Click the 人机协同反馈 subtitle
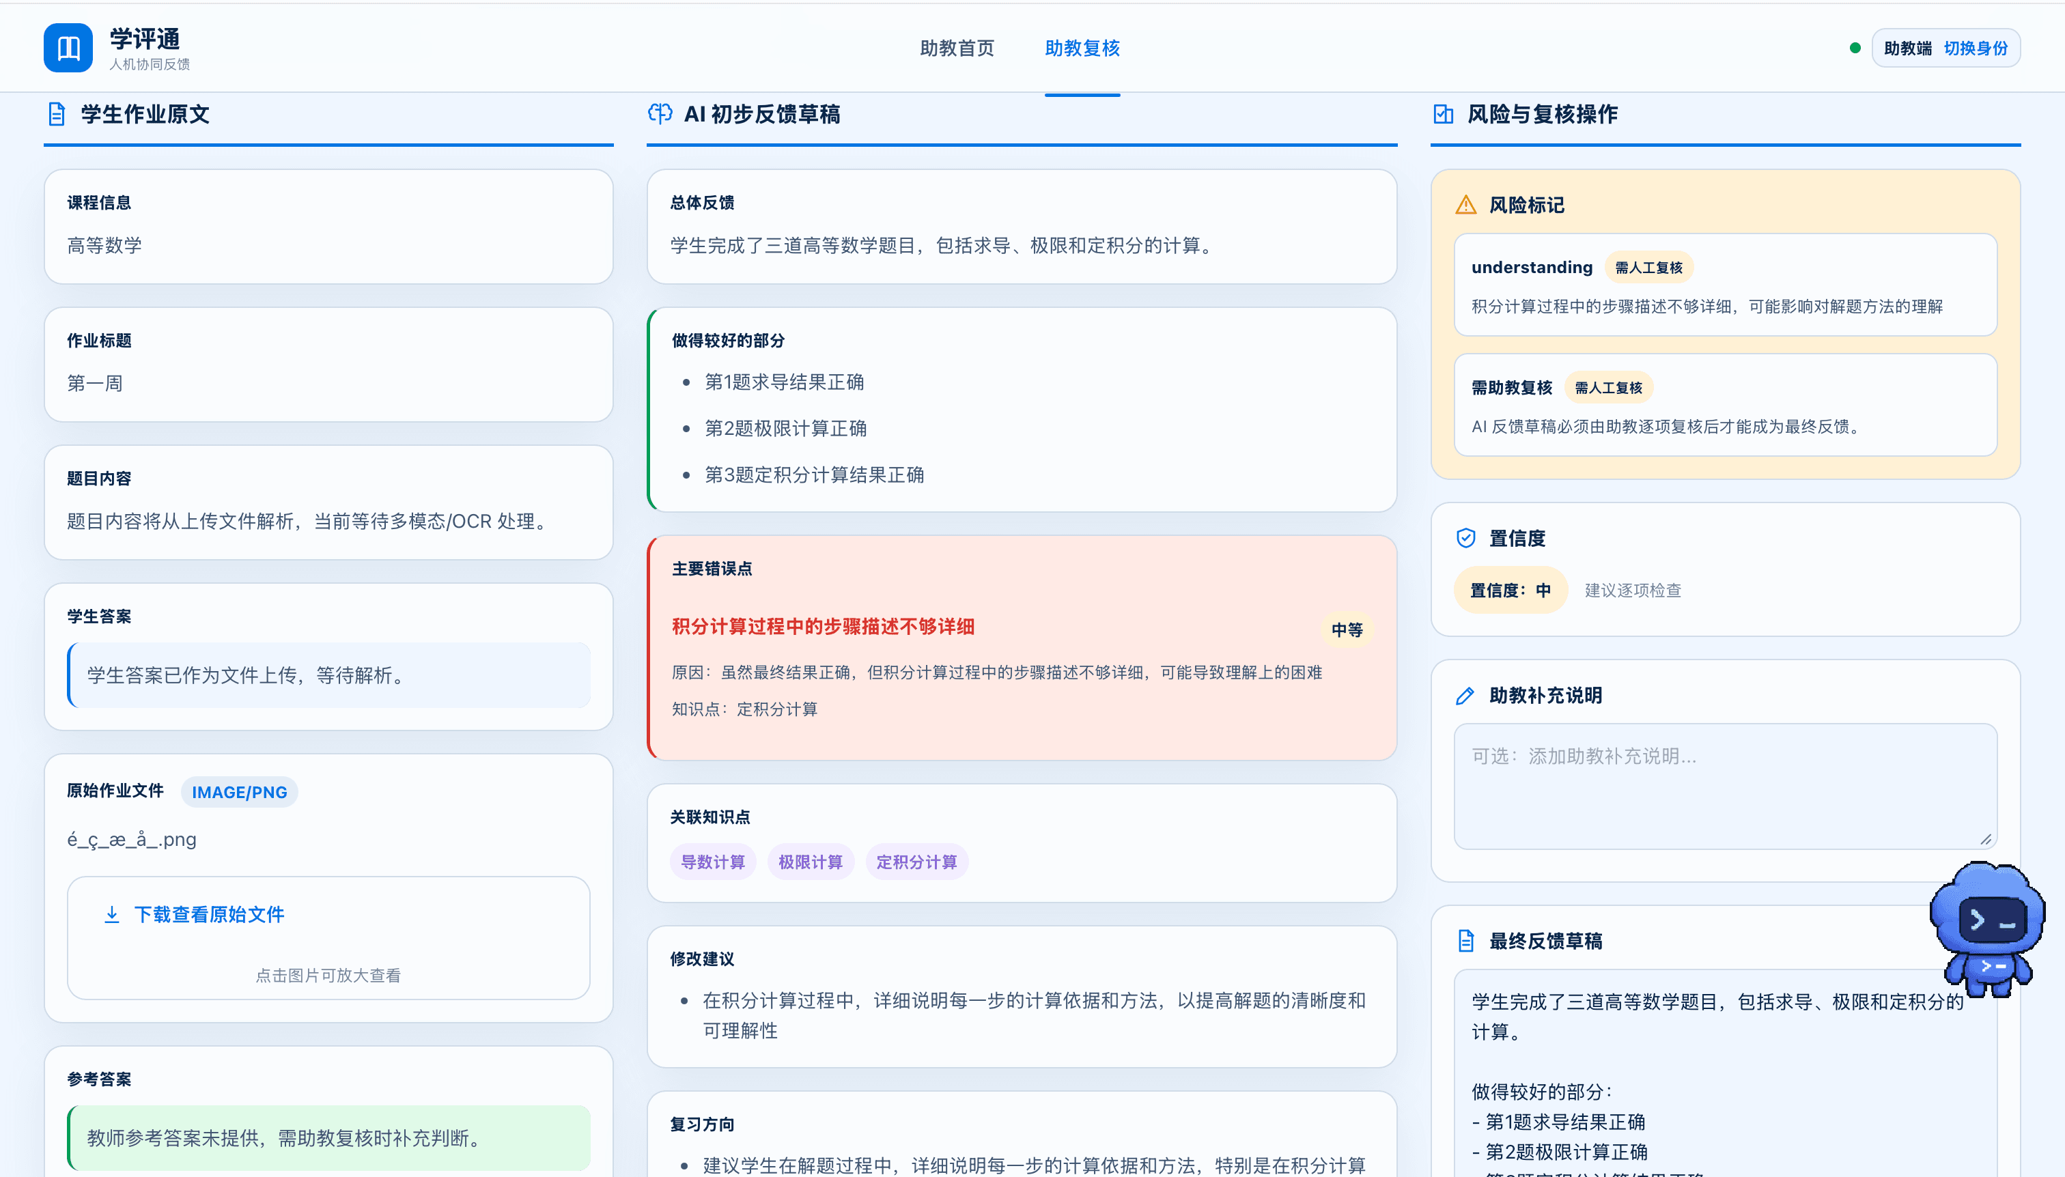The height and width of the screenshot is (1177, 2065). 150,65
